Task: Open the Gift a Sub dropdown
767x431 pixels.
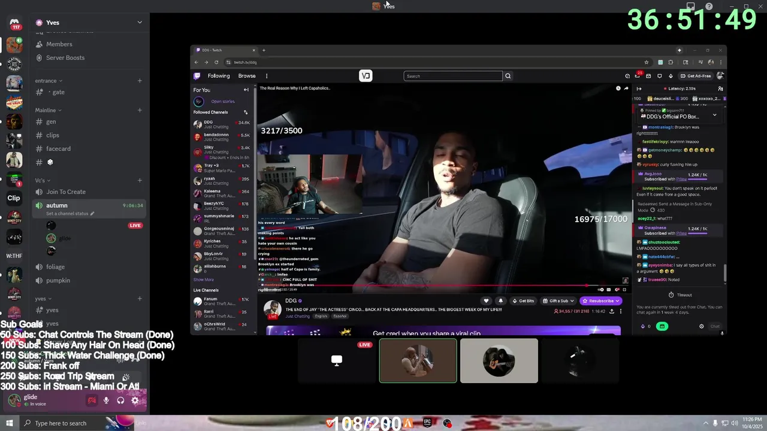Action: (x=558, y=301)
